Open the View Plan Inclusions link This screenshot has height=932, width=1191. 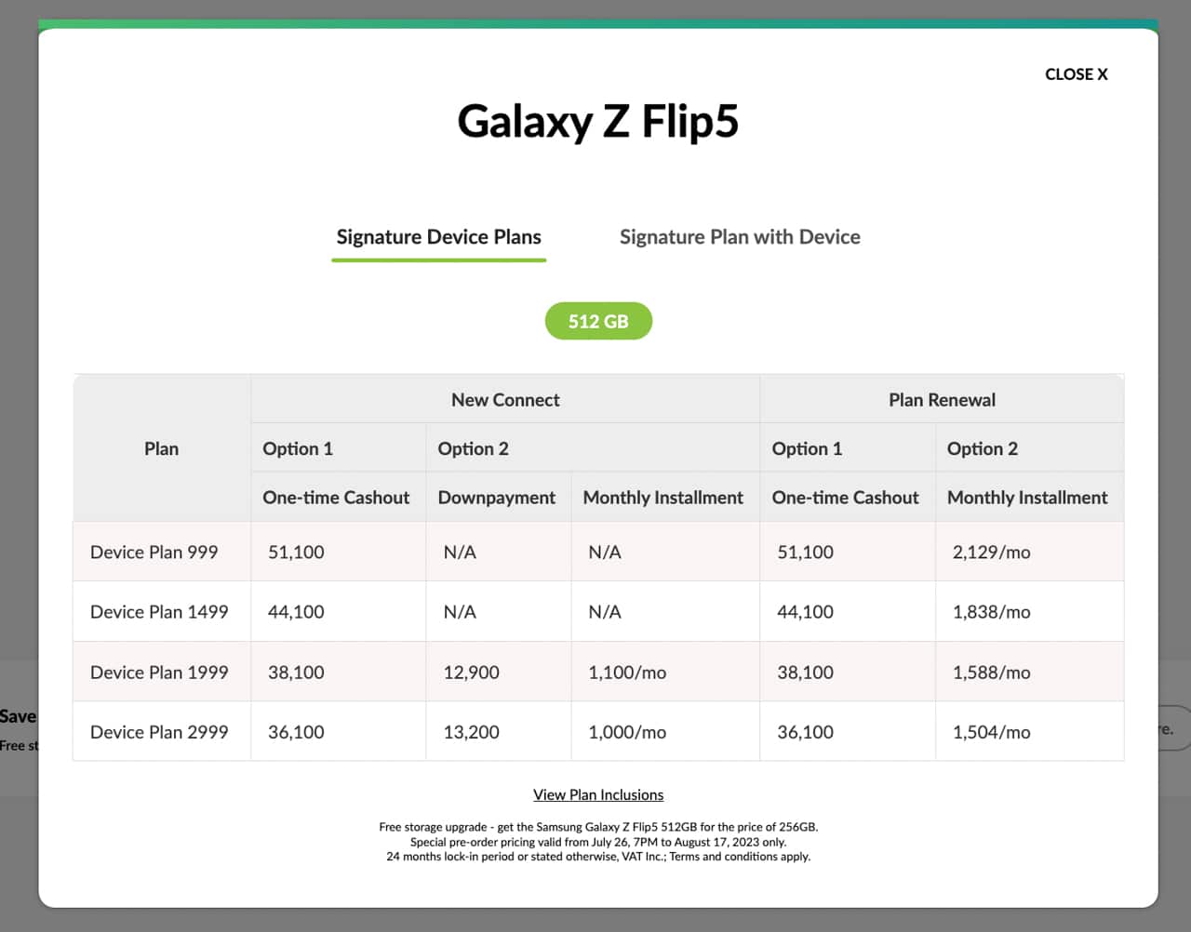pos(598,794)
